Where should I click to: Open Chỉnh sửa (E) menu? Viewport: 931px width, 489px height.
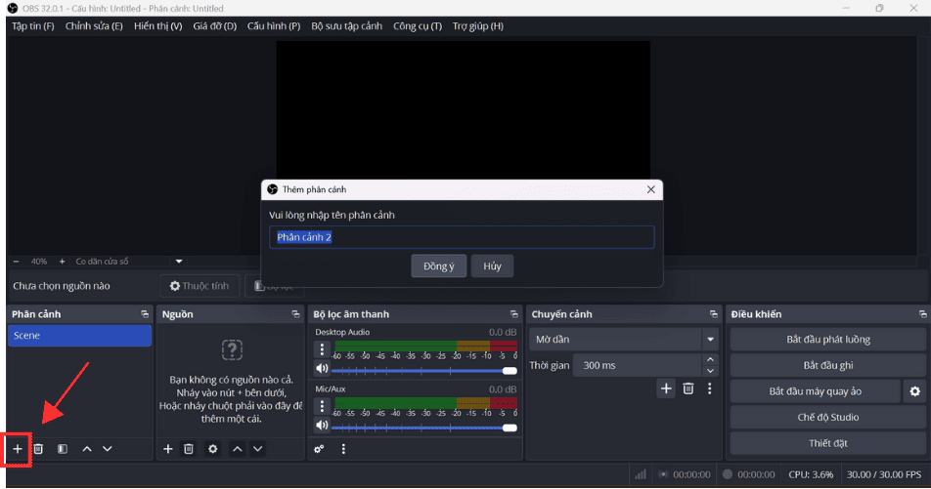point(94,26)
